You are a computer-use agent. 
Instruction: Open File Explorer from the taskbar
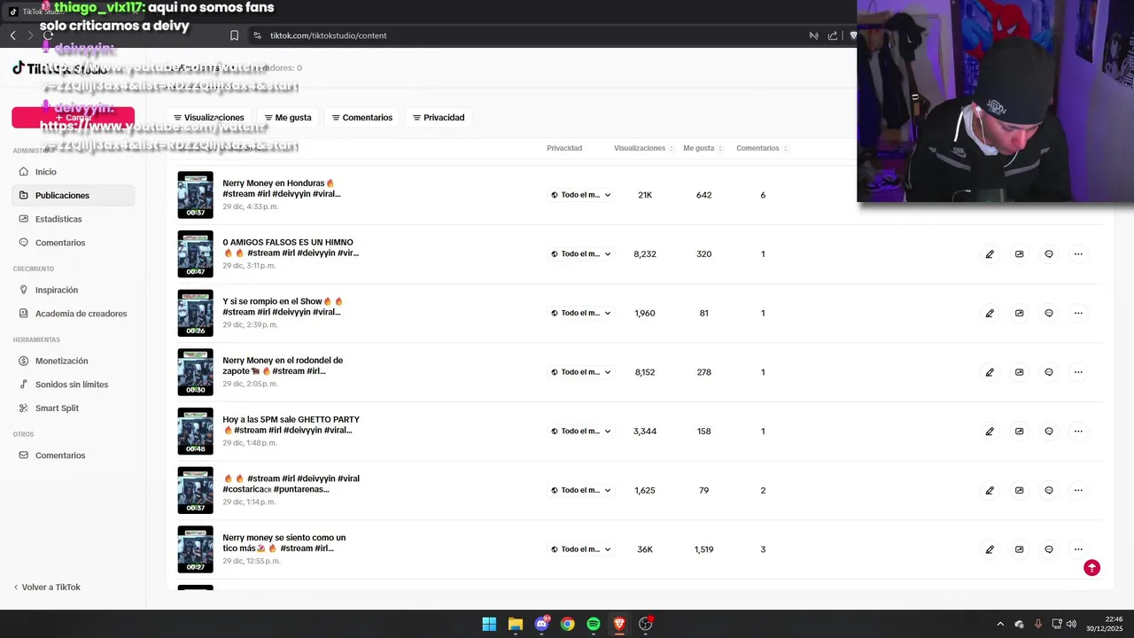click(516, 624)
